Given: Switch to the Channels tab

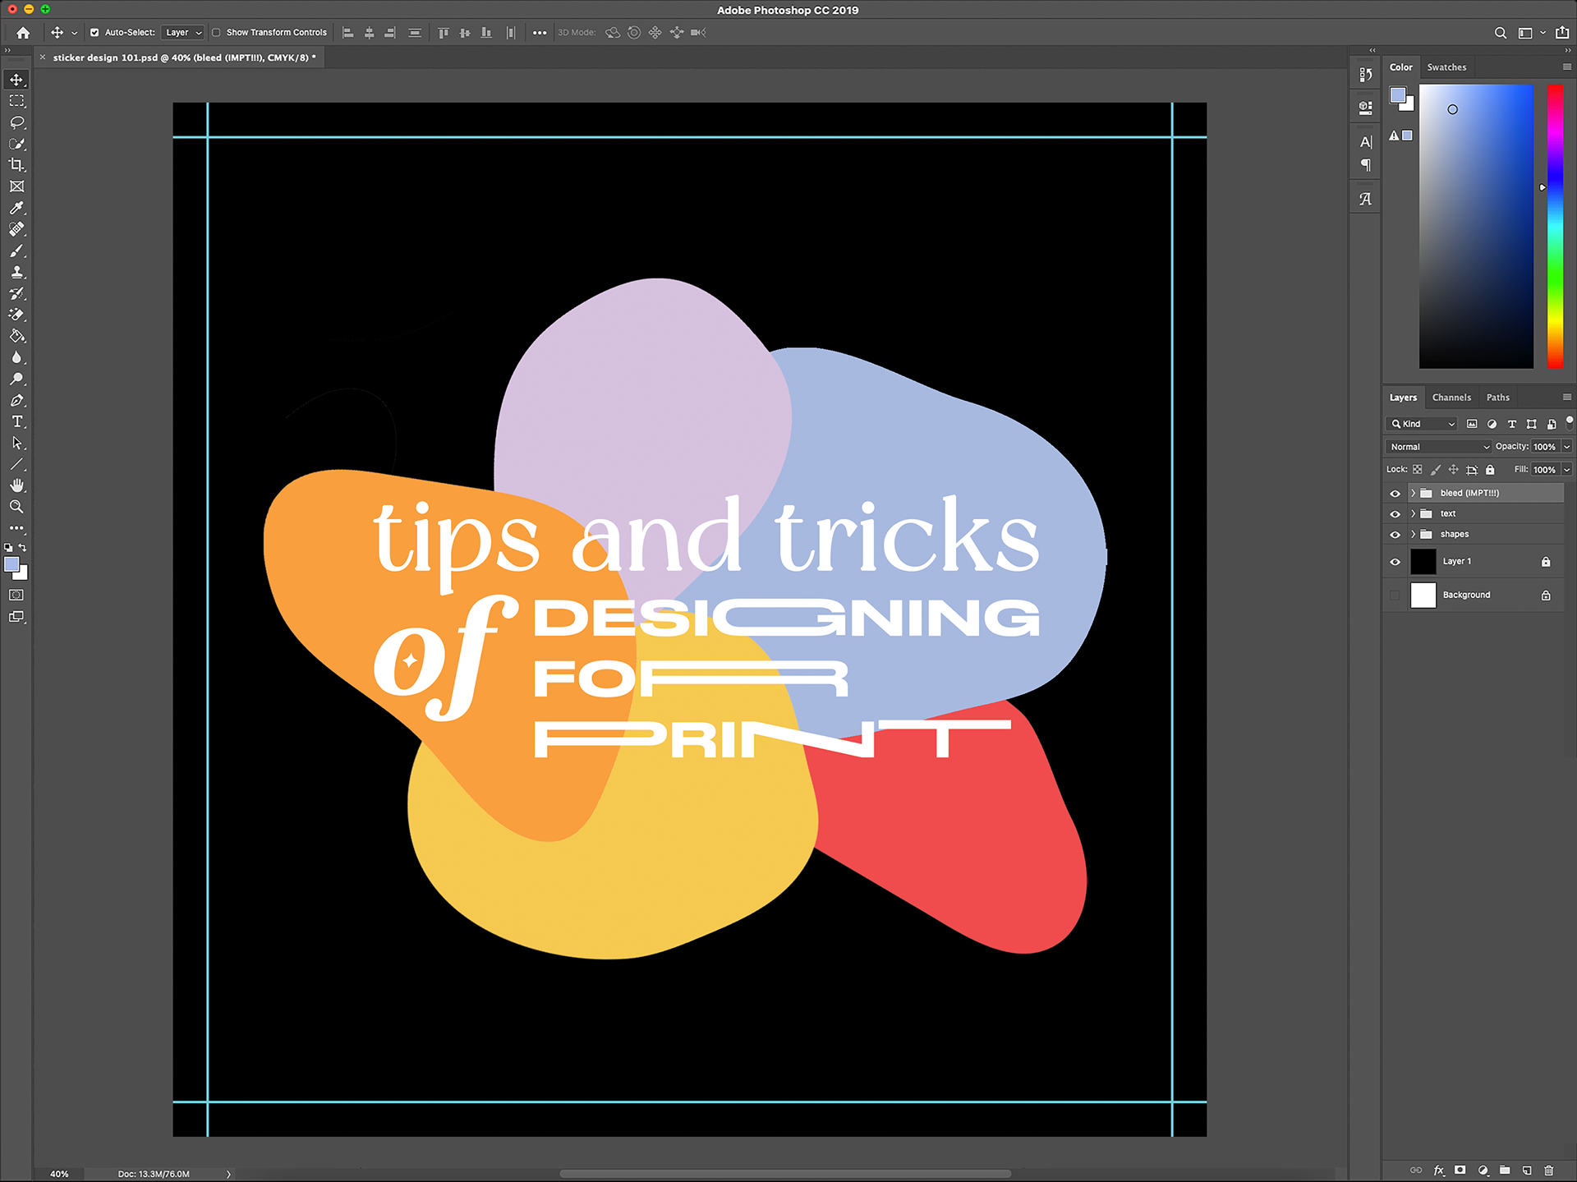Looking at the screenshot, I should (1451, 398).
